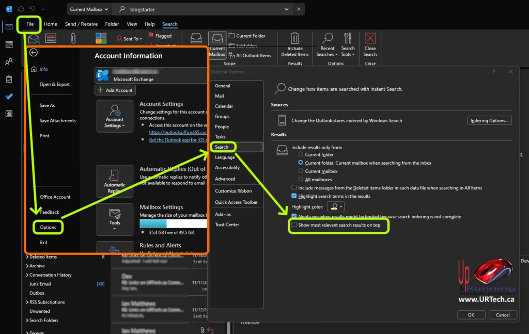Click the Close Search icon in ribbon

[x=370, y=39]
